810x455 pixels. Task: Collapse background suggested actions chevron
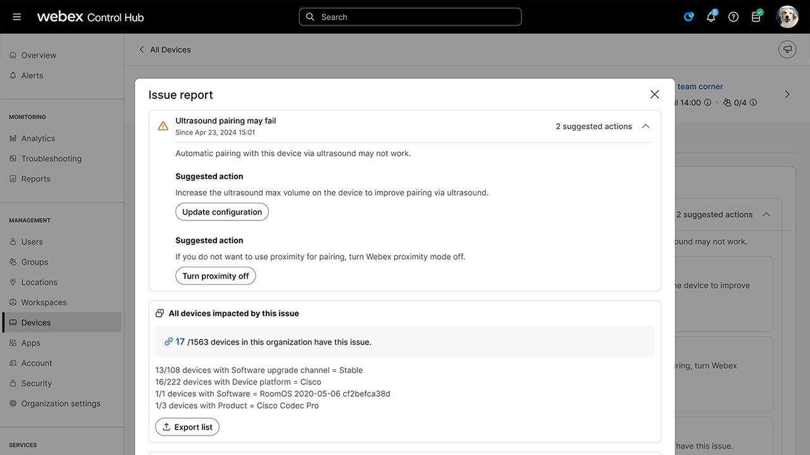[766, 215]
